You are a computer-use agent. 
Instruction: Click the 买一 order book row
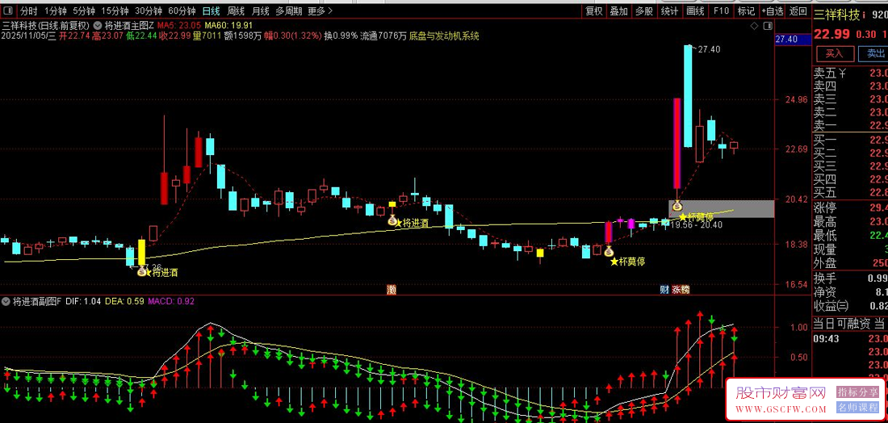point(851,140)
